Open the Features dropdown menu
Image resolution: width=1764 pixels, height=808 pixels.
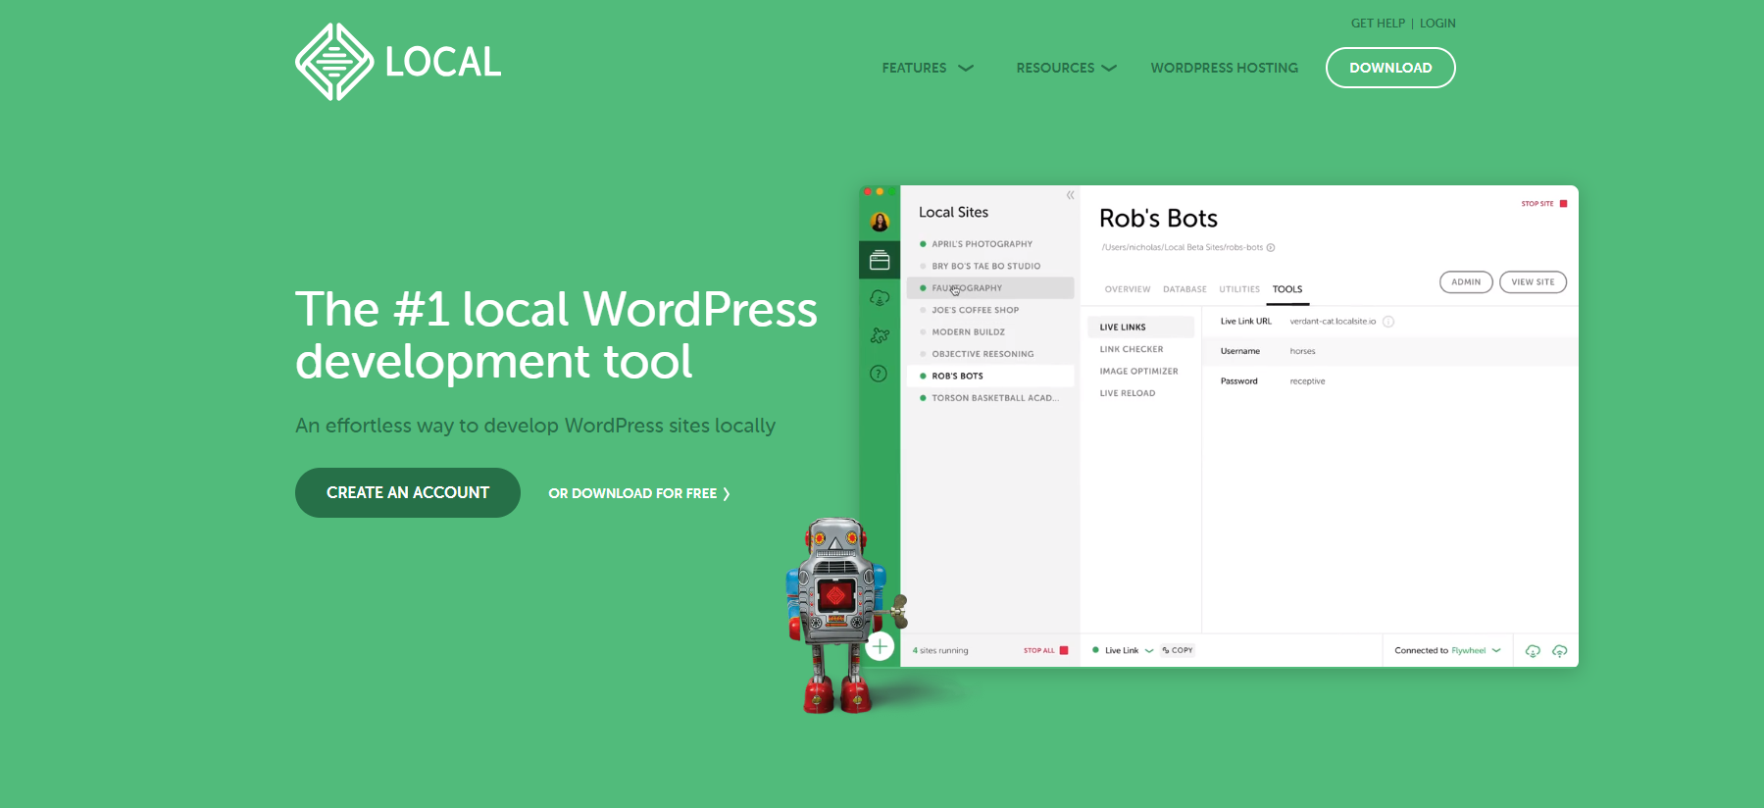[928, 68]
